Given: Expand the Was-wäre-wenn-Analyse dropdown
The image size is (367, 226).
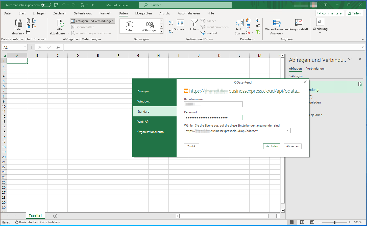Looking at the screenshot, I should [277, 33].
